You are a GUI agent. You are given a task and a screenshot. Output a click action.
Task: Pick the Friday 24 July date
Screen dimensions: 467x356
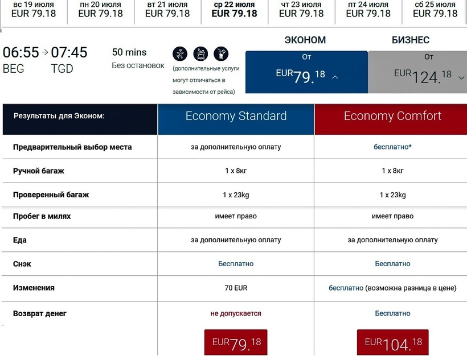pyautogui.click(x=368, y=9)
